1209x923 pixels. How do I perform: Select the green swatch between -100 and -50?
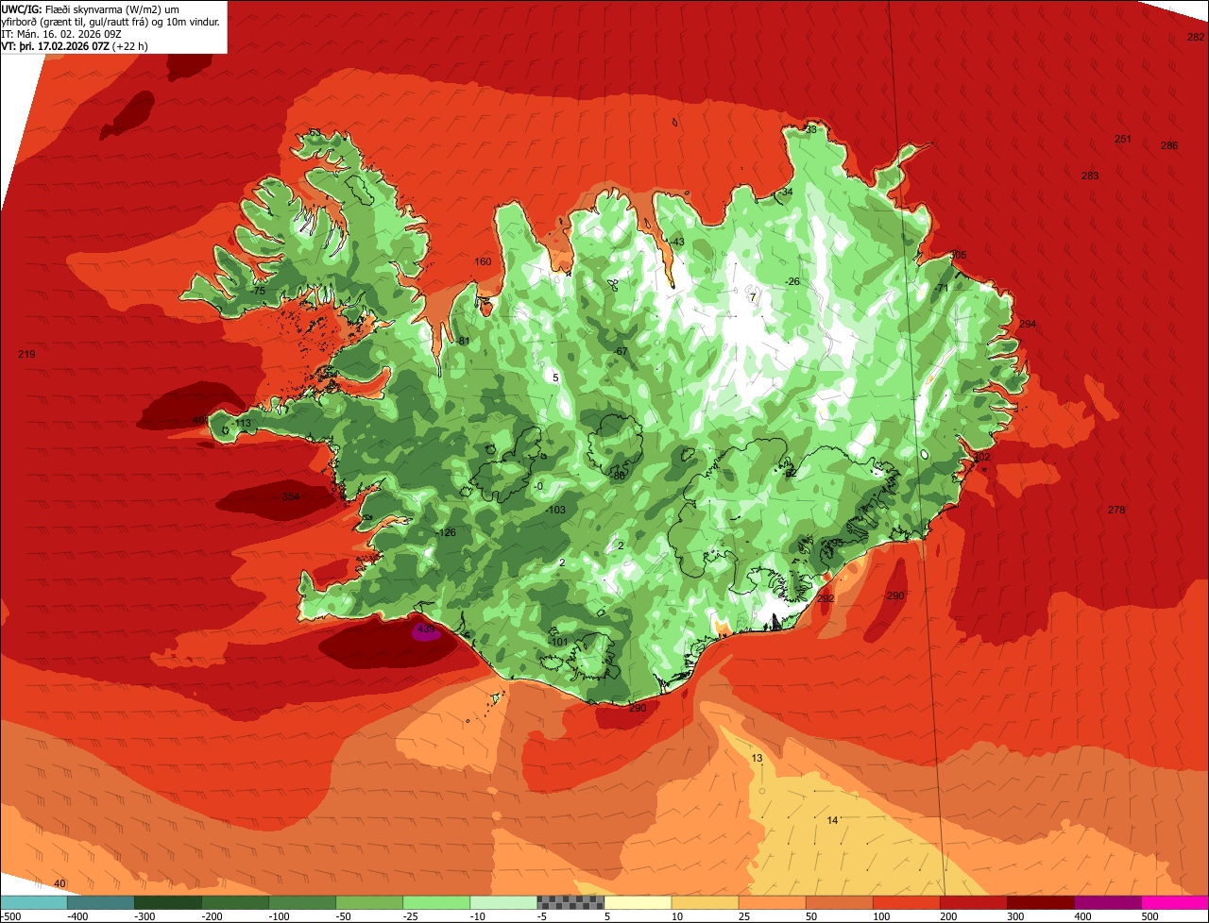[x=302, y=903]
